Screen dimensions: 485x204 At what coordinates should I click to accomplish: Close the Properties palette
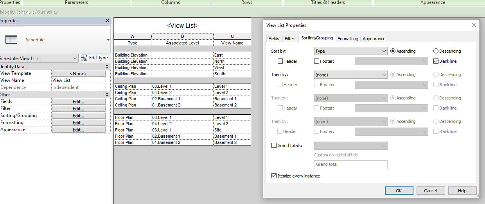tap(108, 21)
